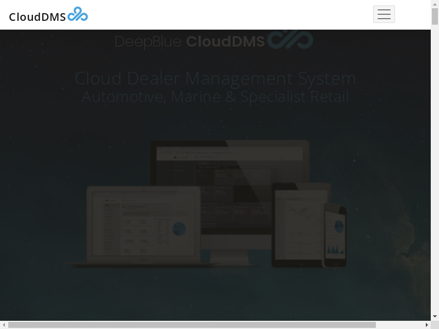Screen dimensions: 439x329
Task: Click the vertical scrollbar down arrow
Action: 435,316
